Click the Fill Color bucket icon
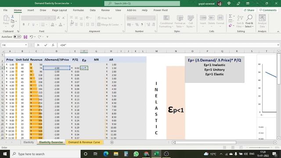The height and width of the screenshot is (158, 281). [x=52, y=25]
